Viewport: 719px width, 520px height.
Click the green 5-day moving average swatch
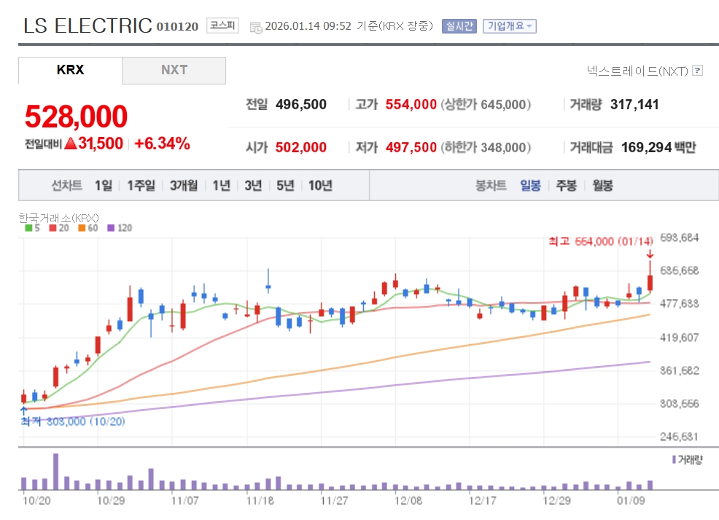[28, 228]
